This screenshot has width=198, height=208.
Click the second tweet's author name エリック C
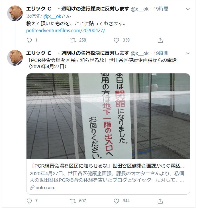tap(38, 53)
